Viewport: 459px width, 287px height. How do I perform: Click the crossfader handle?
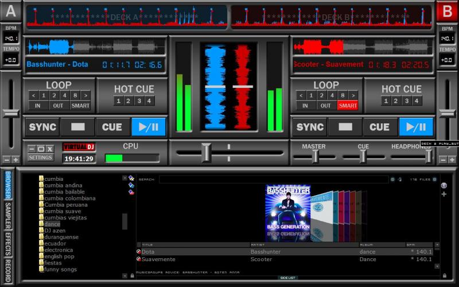[207, 153]
